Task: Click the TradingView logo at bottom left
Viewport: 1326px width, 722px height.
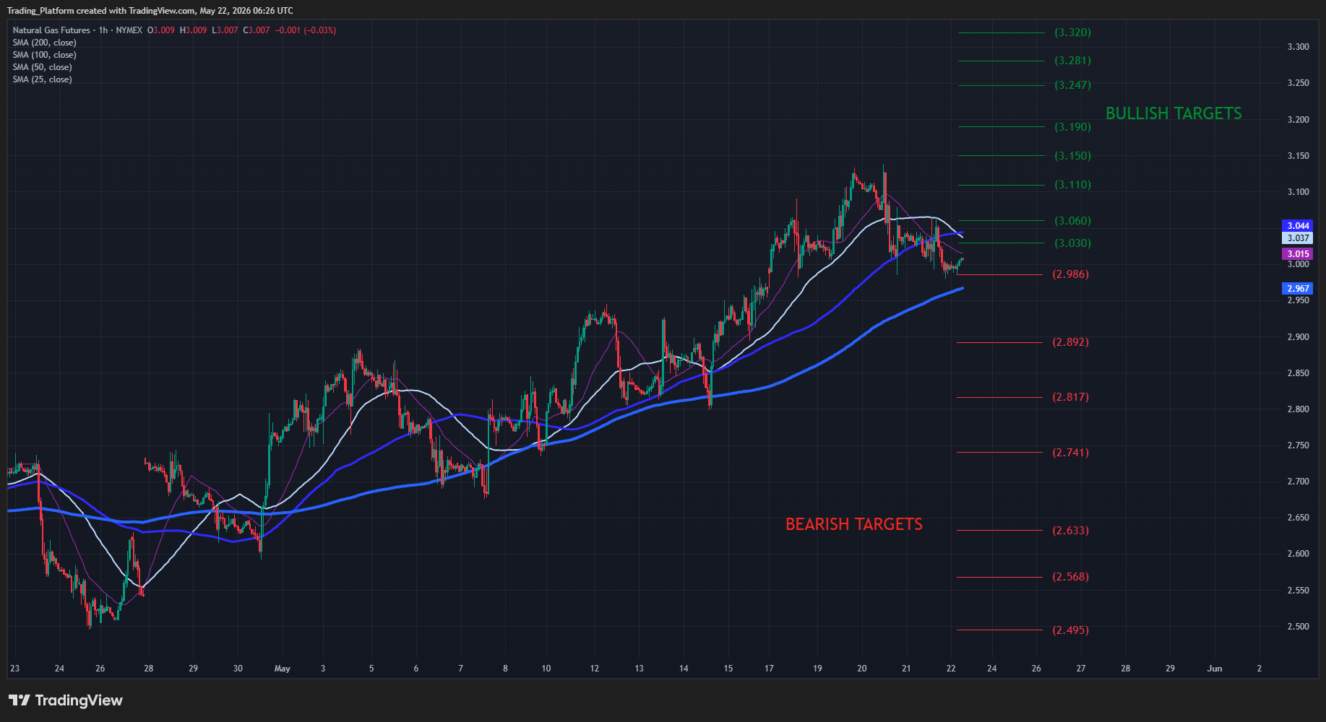Action: (66, 700)
